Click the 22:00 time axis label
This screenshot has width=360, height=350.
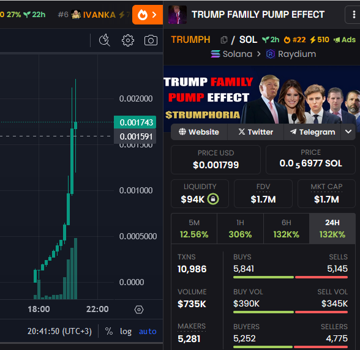[97, 309]
